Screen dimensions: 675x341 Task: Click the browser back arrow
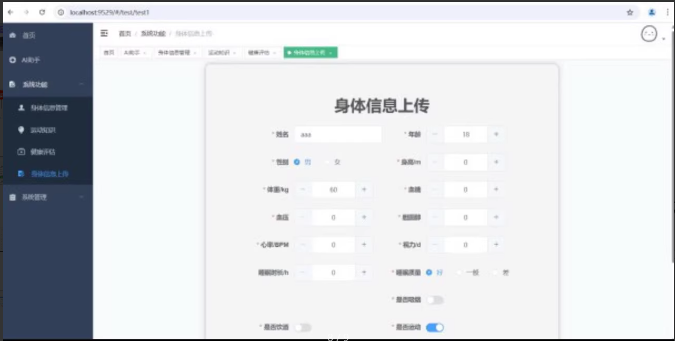click(11, 12)
